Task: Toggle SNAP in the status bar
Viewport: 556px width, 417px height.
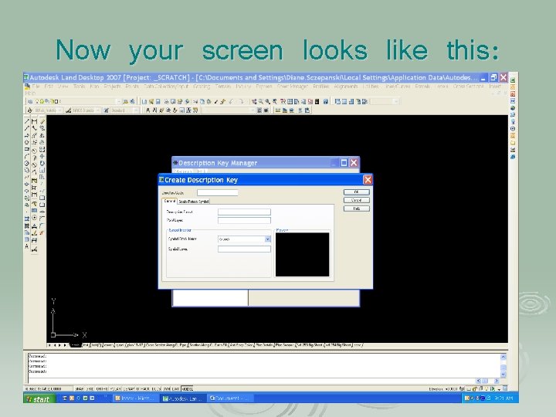Action: coord(80,388)
